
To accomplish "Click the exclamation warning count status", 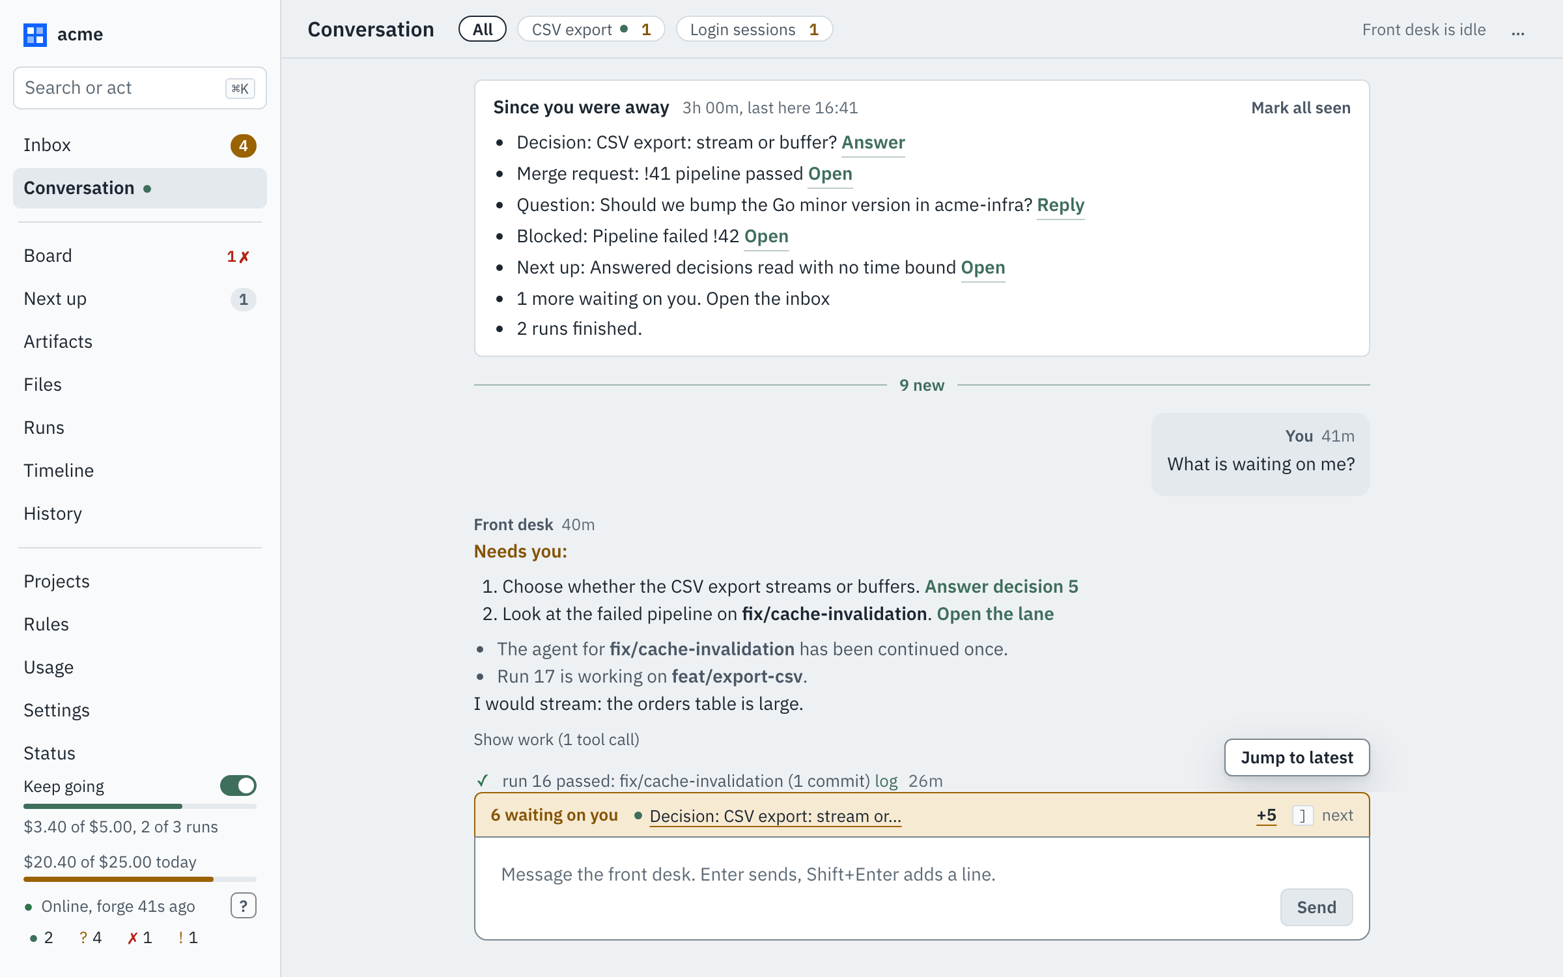I will [x=188, y=937].
